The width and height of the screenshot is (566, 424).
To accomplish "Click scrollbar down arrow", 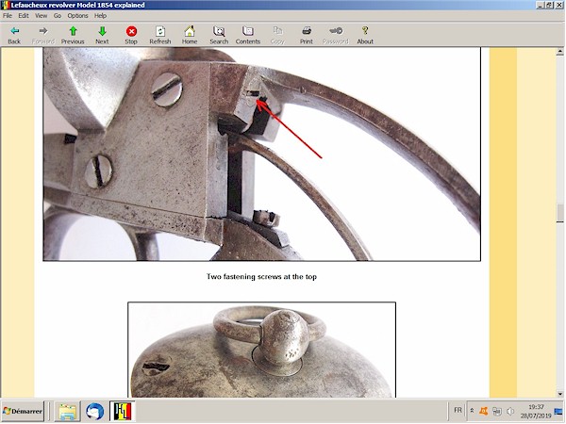I will pyautogui.click(x=559, y=394).
